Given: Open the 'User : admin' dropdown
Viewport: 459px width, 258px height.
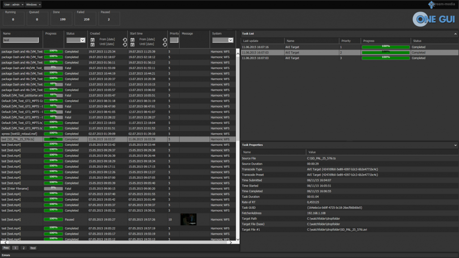Looking at the screenshot, I should (13, 4).
